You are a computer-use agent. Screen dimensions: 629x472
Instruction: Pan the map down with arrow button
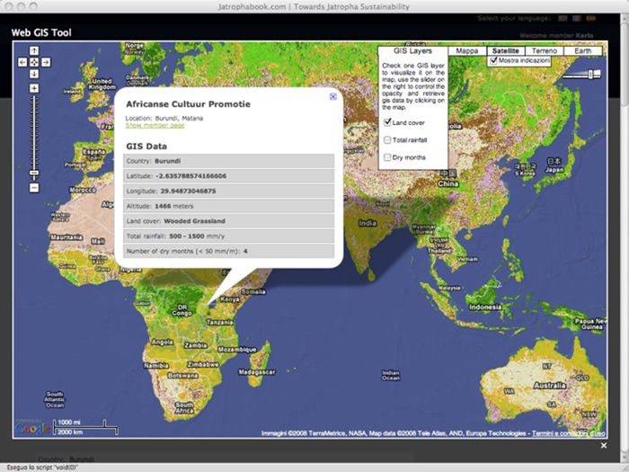(x=34, y=74)
